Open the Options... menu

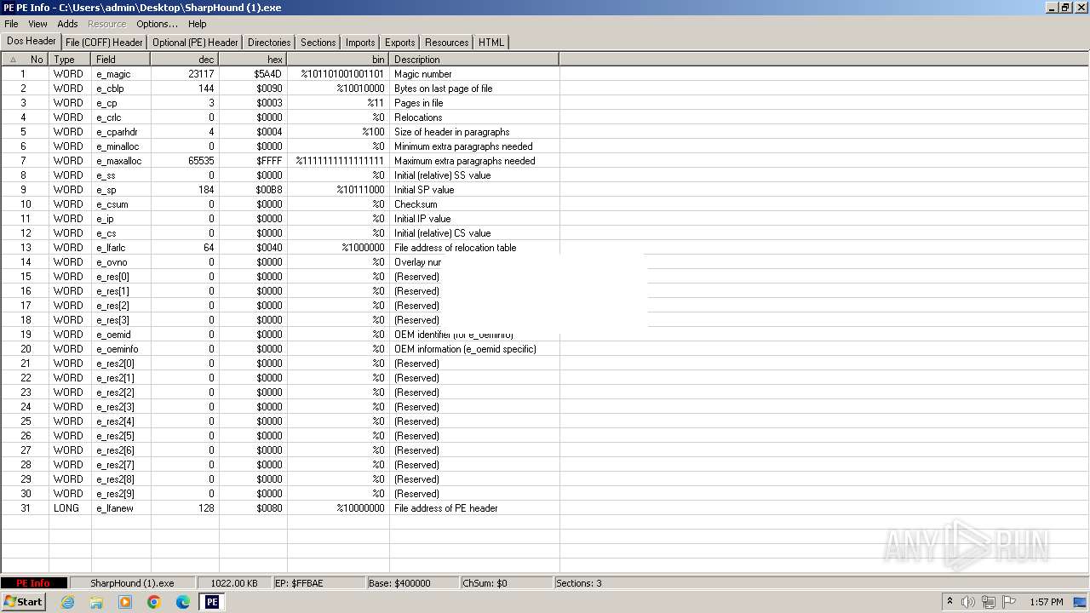157,24
